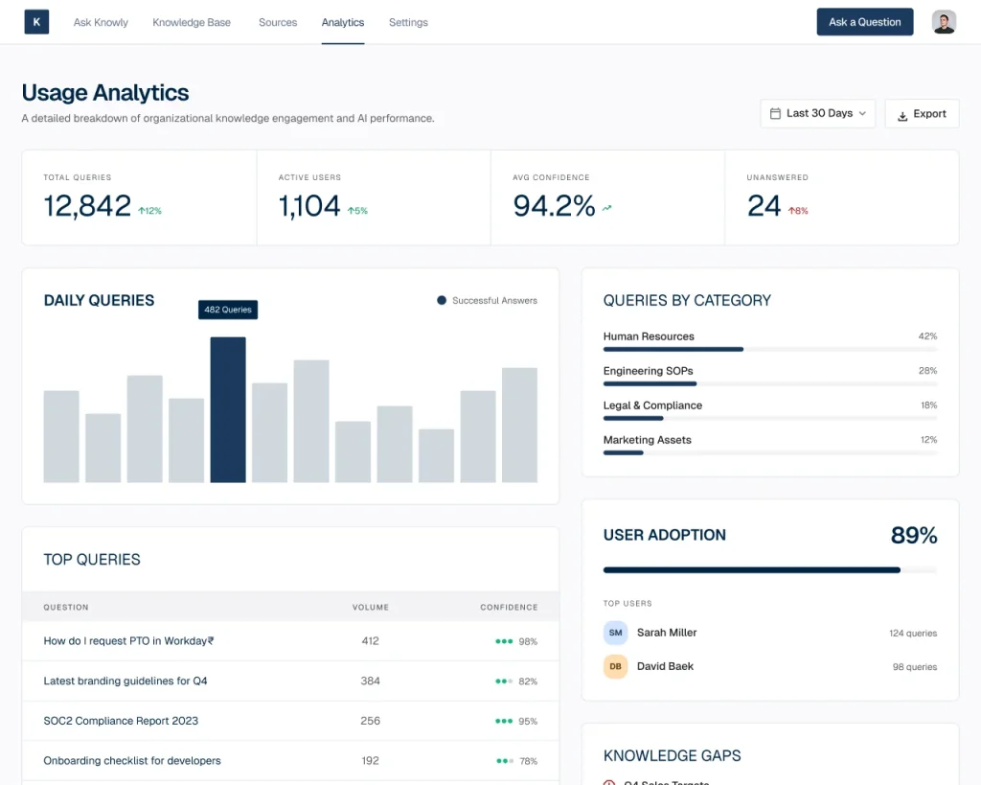Open 'Onboarding checklist for developers' query
981x785 pixels.
pos(132,761)
